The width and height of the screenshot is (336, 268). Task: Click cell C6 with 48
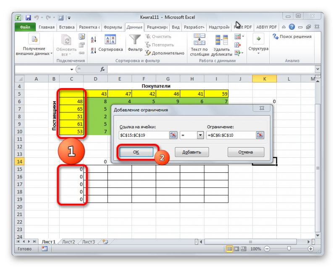71,101
